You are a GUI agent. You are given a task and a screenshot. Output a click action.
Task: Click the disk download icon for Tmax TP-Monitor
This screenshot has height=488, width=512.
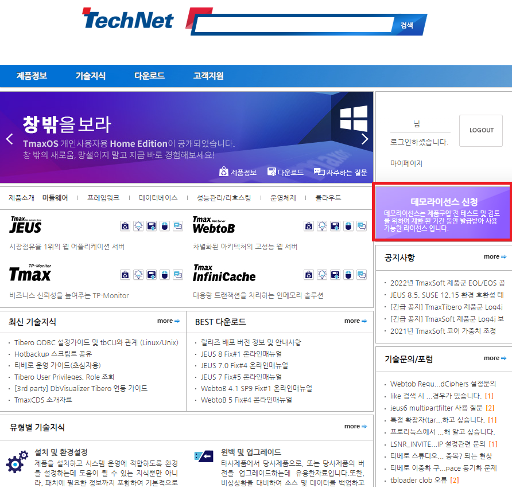coord(152,275)
